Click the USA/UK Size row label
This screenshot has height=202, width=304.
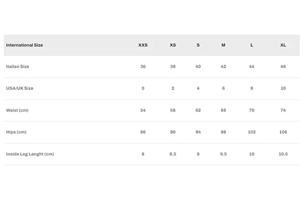20,88
